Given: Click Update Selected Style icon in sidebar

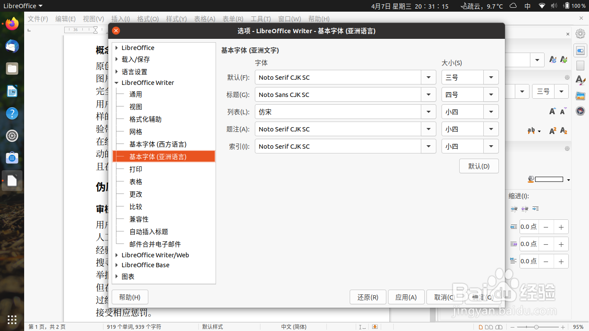Looking at the screenshot, I should 553,60.
